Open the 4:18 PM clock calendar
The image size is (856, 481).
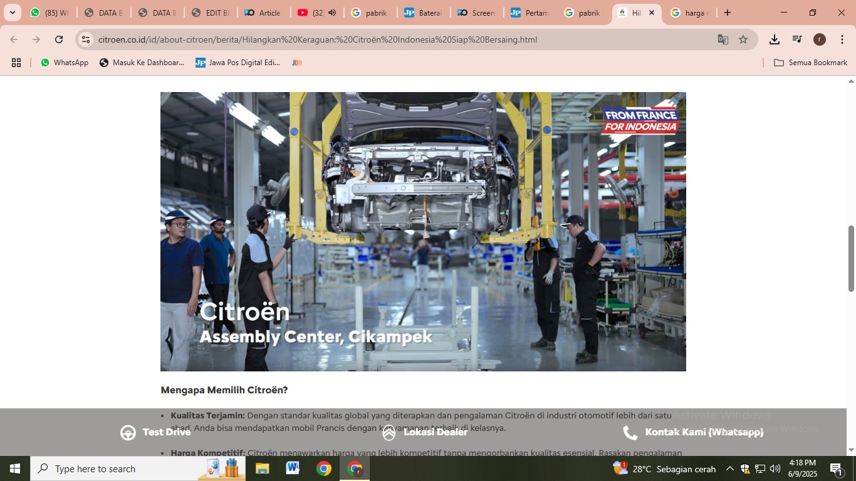(803, 468)
